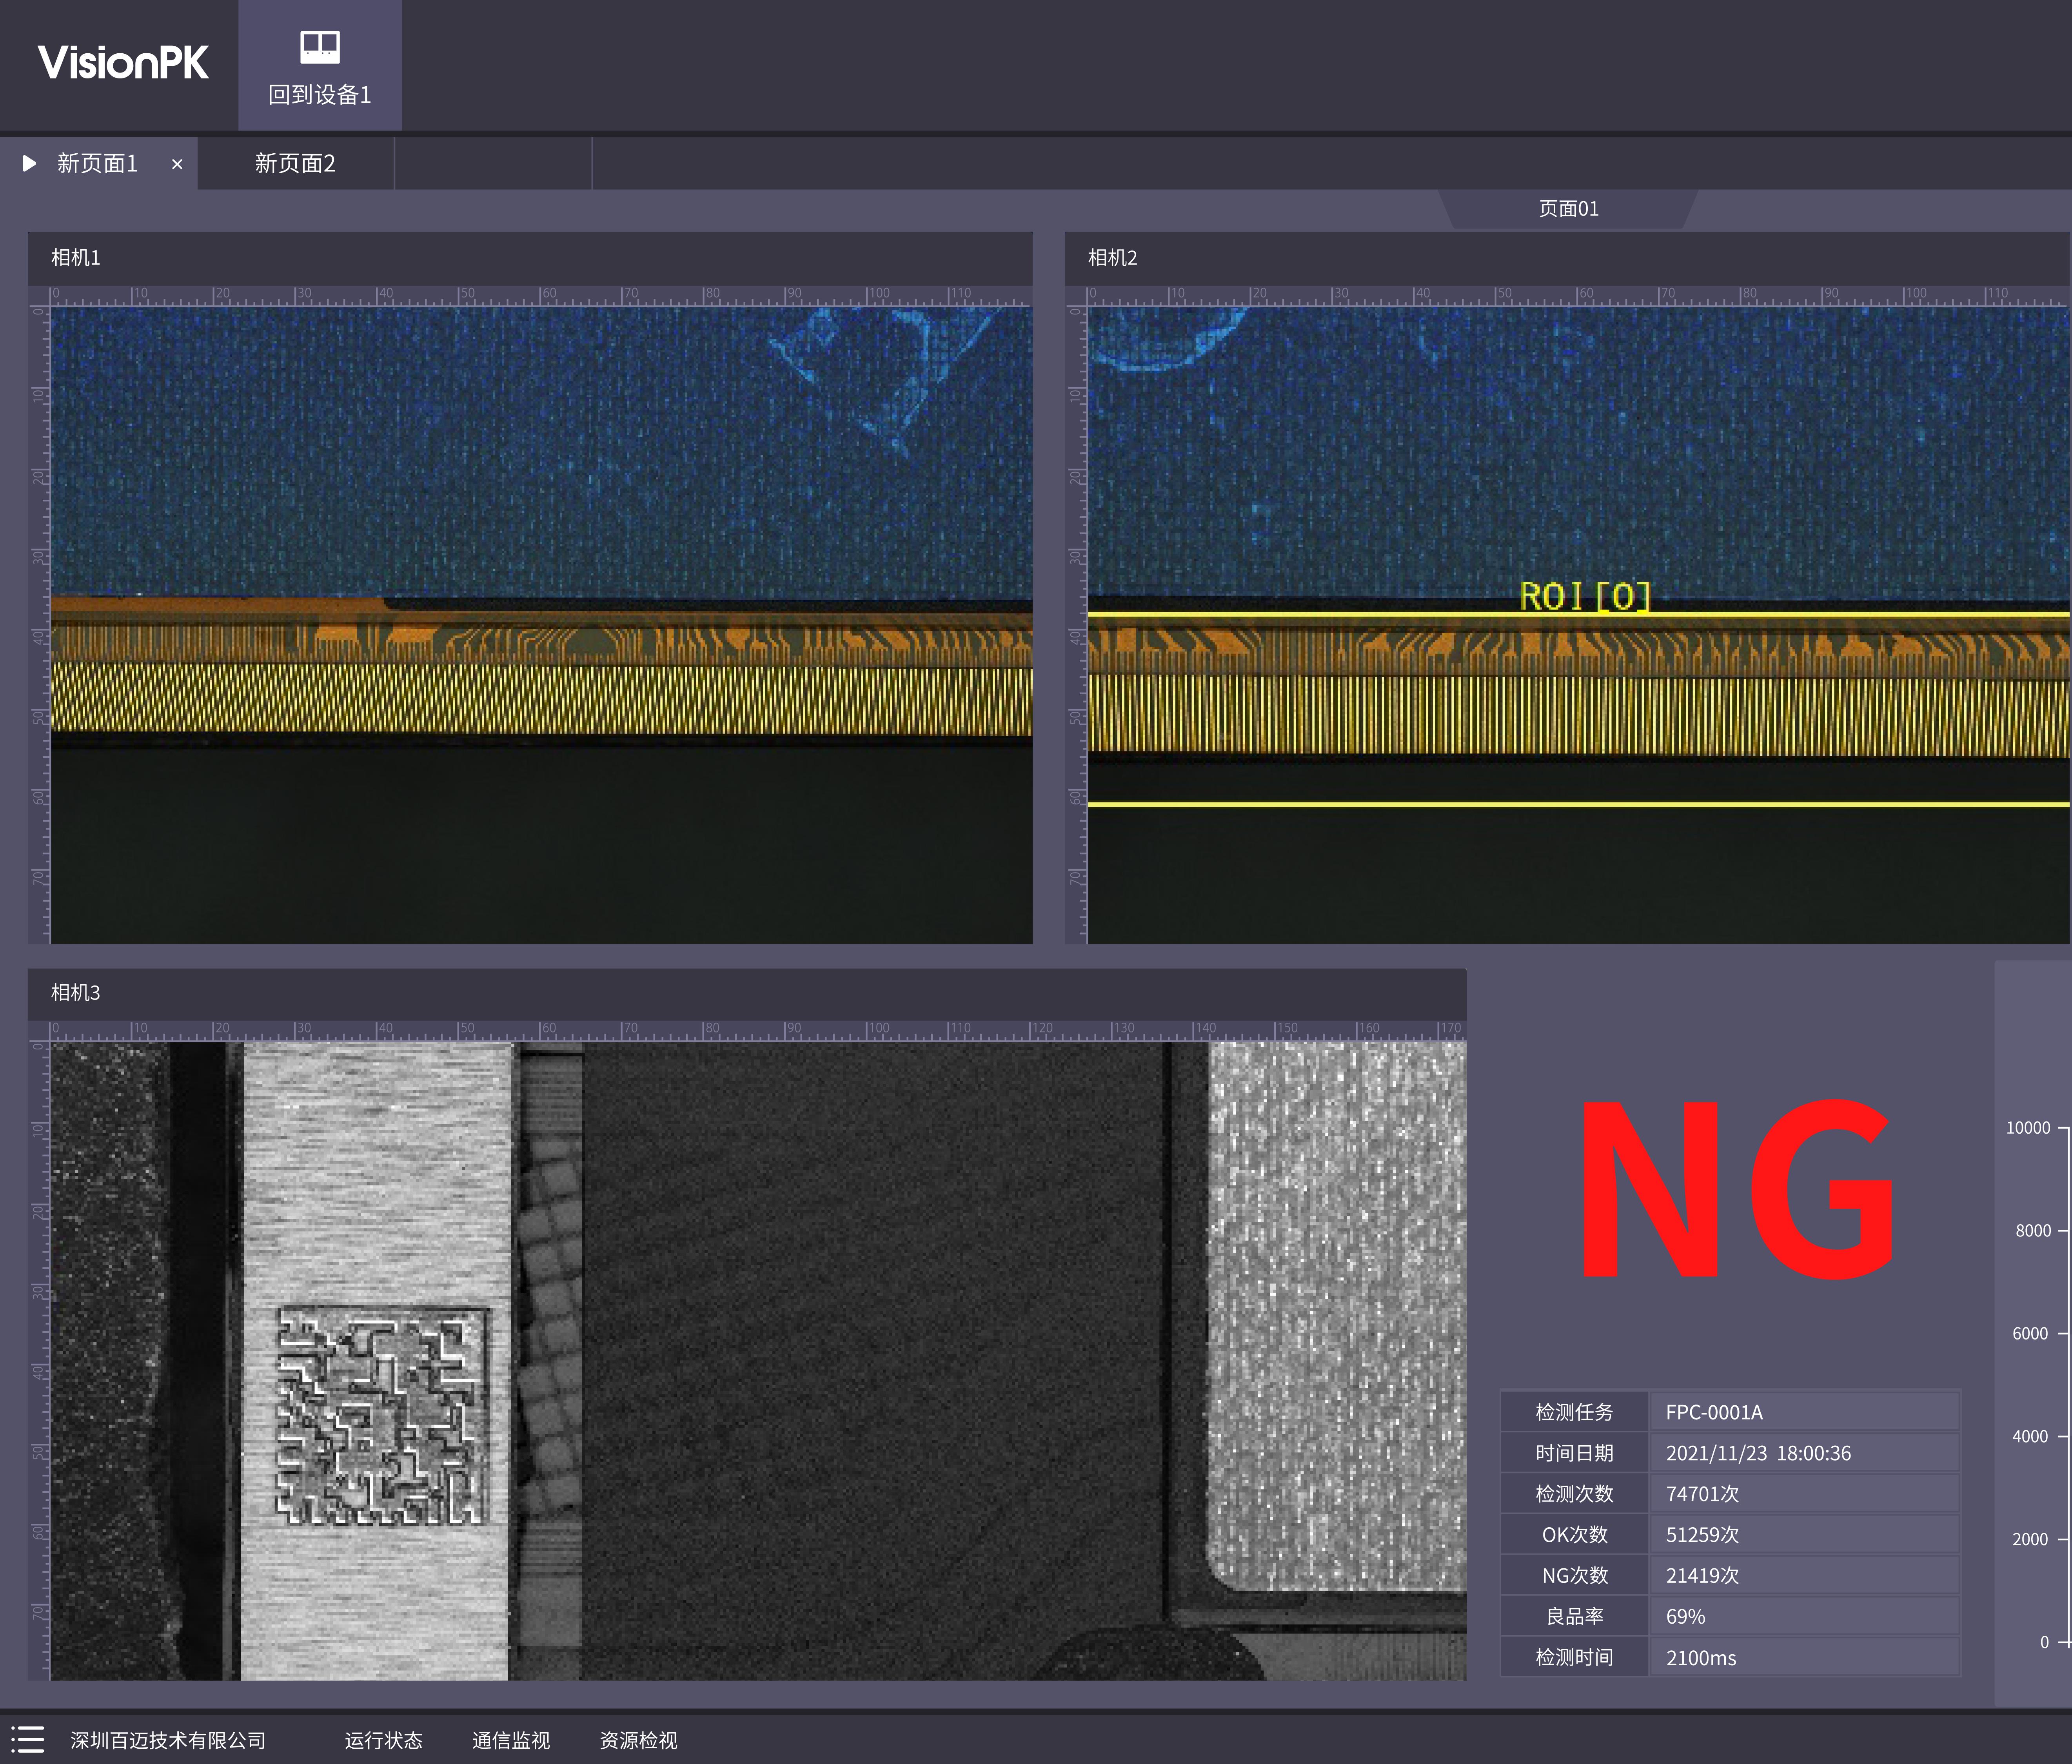Click the 相机1 panel title

[x=76, y=257]
